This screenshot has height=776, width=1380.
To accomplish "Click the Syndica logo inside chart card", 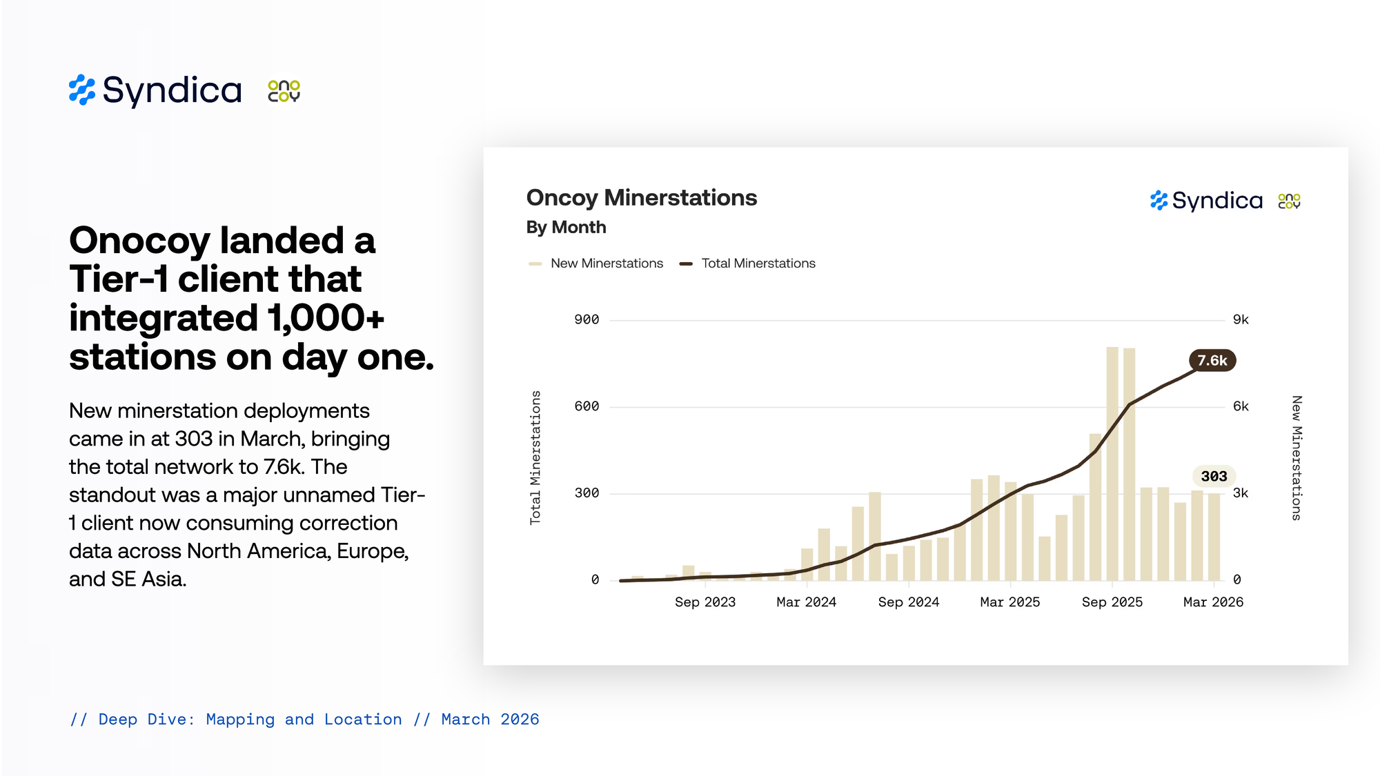I will 1206,201.
